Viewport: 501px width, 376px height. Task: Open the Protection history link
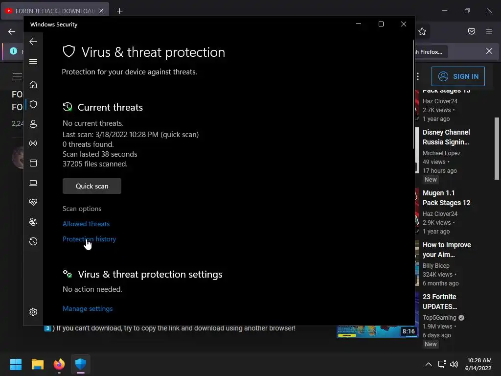tap(89, 239)
